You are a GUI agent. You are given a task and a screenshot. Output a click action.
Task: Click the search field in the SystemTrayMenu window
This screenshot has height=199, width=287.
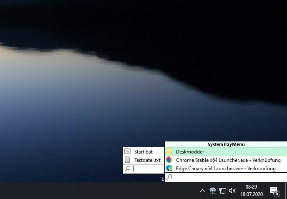[x=229, y=177]
